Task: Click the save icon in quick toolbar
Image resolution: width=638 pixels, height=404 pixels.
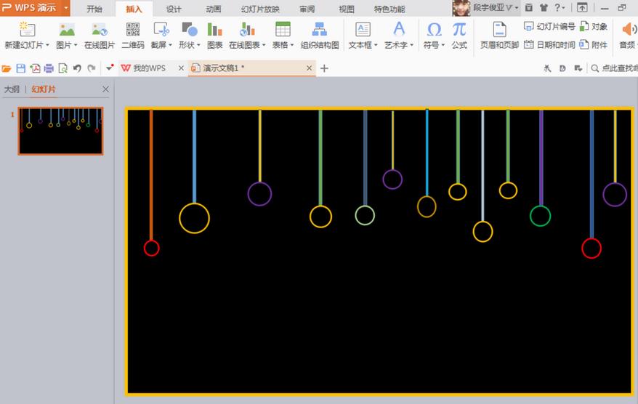Action: point(21,68)
